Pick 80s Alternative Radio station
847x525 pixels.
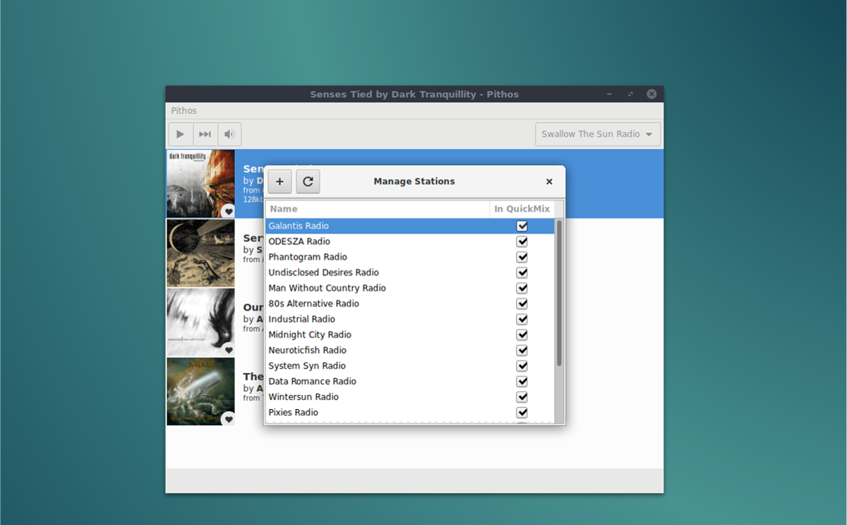(410, 304)
